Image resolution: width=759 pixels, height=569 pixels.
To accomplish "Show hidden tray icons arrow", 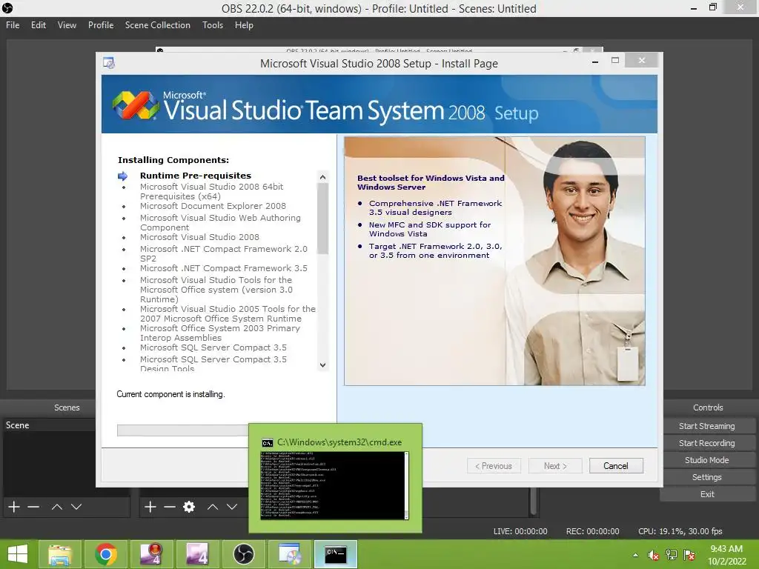I will 635,555.
